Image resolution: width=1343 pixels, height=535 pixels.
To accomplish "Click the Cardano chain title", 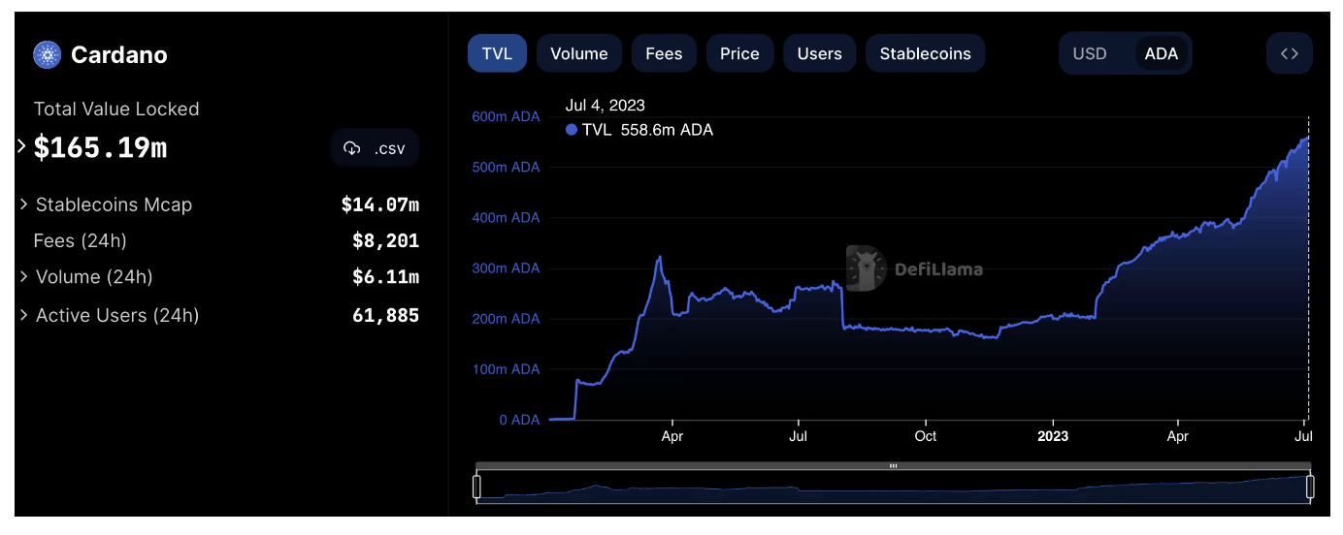I will [x=119, y=55].
